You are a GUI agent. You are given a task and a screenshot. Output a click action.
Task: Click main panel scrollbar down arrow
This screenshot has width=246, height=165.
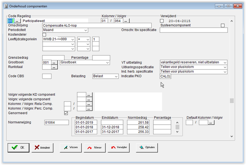click(231, 136)
